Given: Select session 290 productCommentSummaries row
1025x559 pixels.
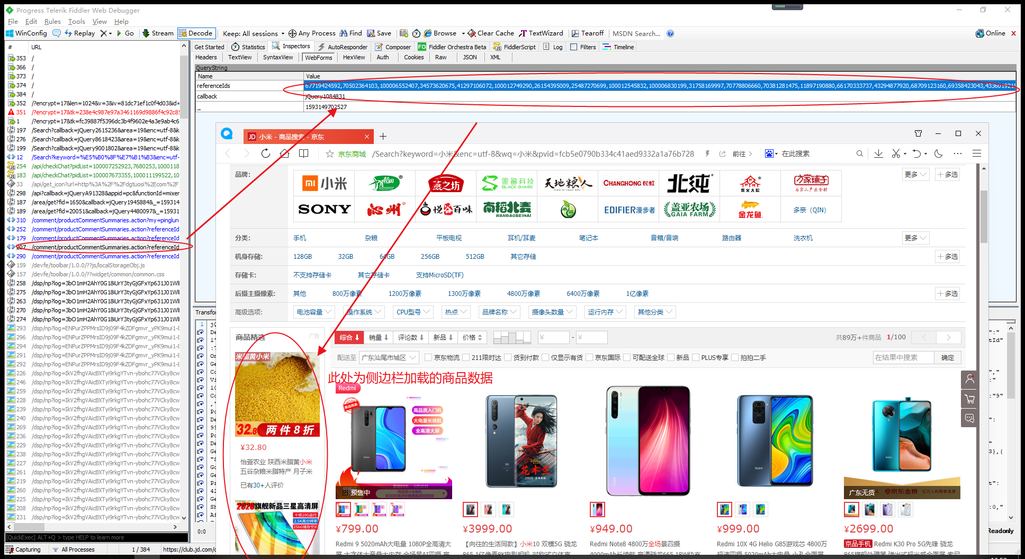Looking at the screenshot, I should (x=93, y=256).
